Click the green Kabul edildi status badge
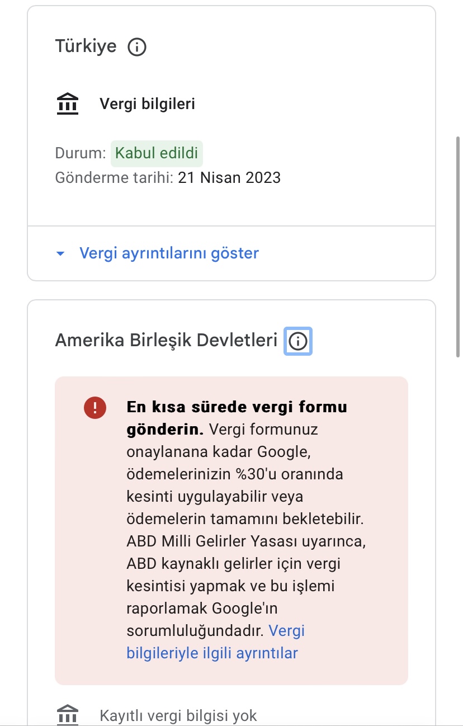463x726 pixels. click(157, 154)
